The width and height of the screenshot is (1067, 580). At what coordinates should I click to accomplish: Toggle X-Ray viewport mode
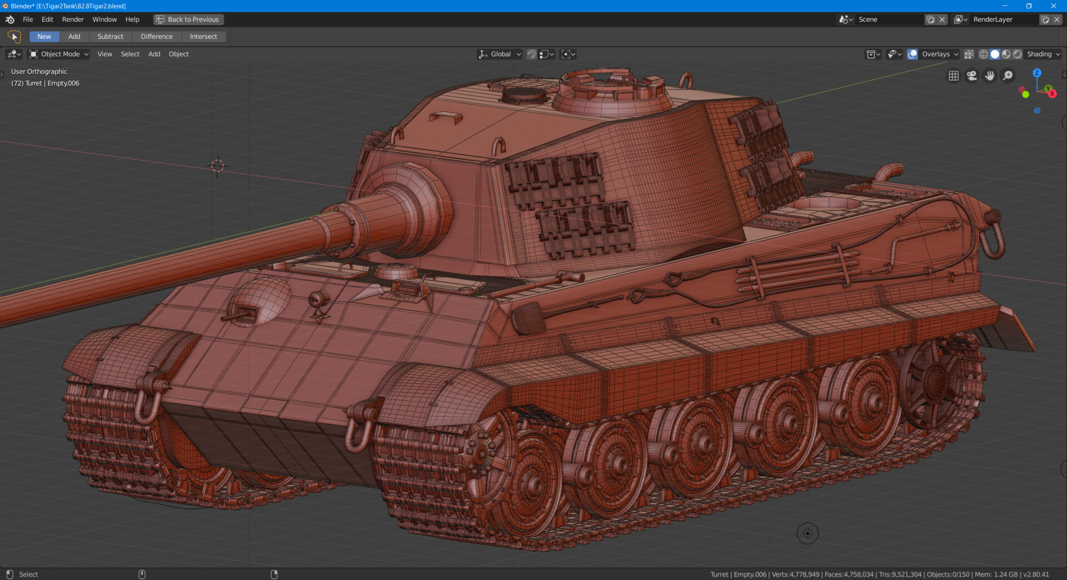pyautogui.click(x=969, y=54)
